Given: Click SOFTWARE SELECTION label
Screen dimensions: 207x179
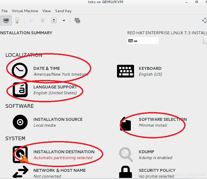Looking at the screenshot, I should (163, 120).
